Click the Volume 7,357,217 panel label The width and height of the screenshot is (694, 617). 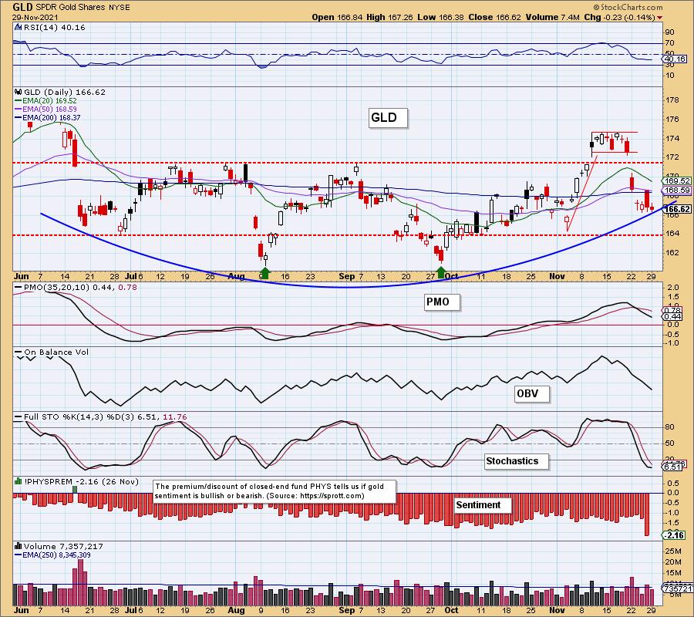coord(62,546)
